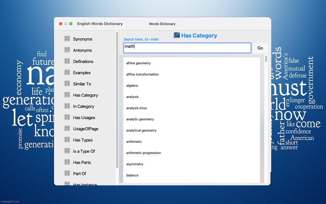Select Part Of section label

(x=79, y=174)
